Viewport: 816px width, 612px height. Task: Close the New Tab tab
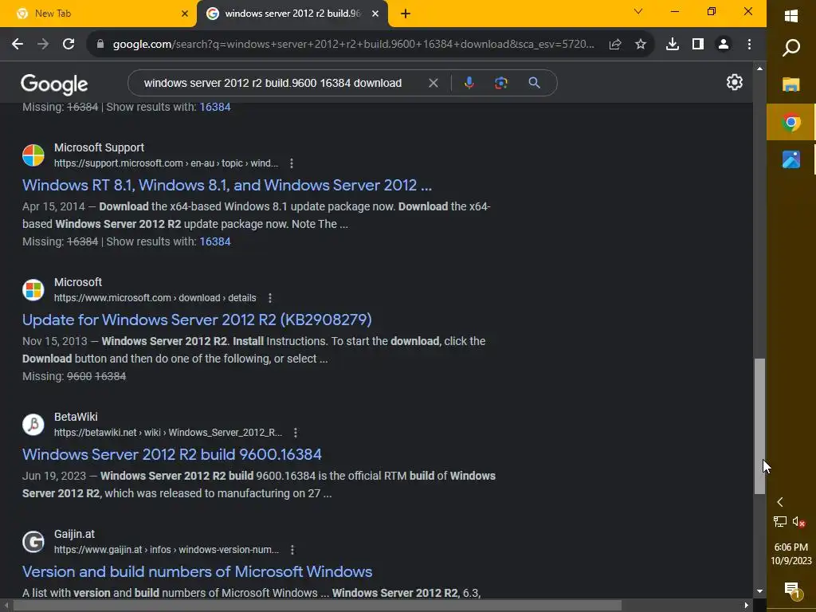(185, 14)
